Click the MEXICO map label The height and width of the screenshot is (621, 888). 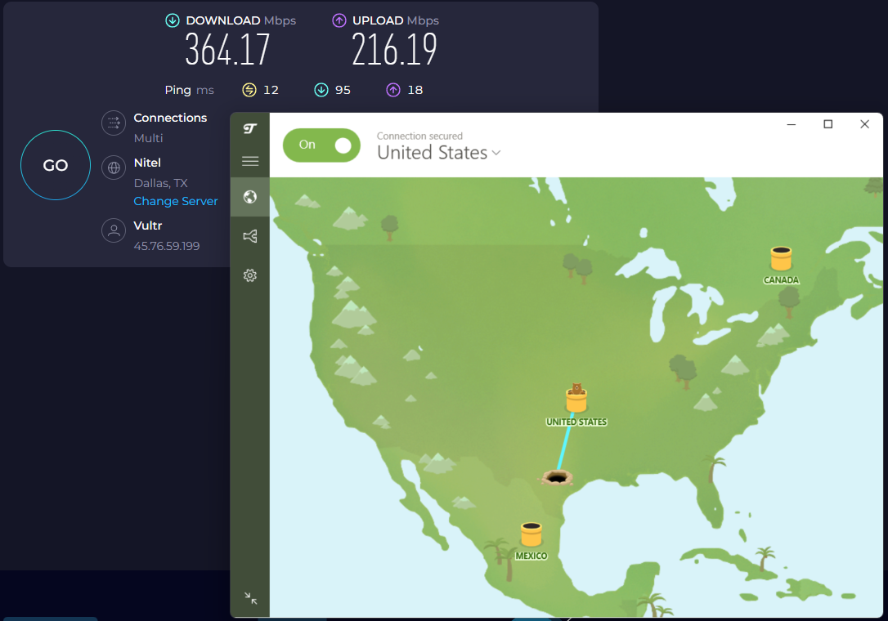click(x=531, y=556)
